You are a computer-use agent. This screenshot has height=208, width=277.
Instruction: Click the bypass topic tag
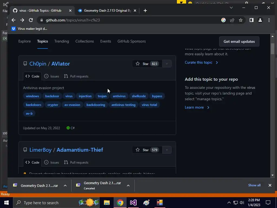click(x=157, y=96)
